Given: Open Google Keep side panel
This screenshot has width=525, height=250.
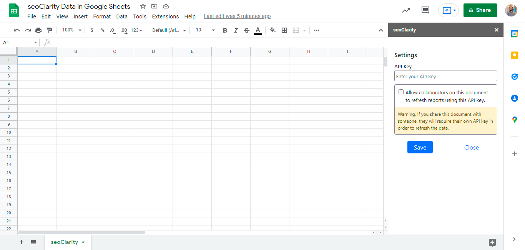Looking at the screenshot, I should (x=515, y=55).
